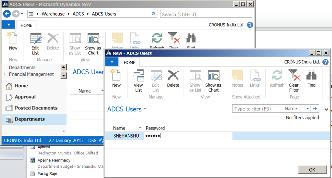Click Edit List in the dialog ribbon
Viewport: 332px width, 178px height.
(156, 81)
